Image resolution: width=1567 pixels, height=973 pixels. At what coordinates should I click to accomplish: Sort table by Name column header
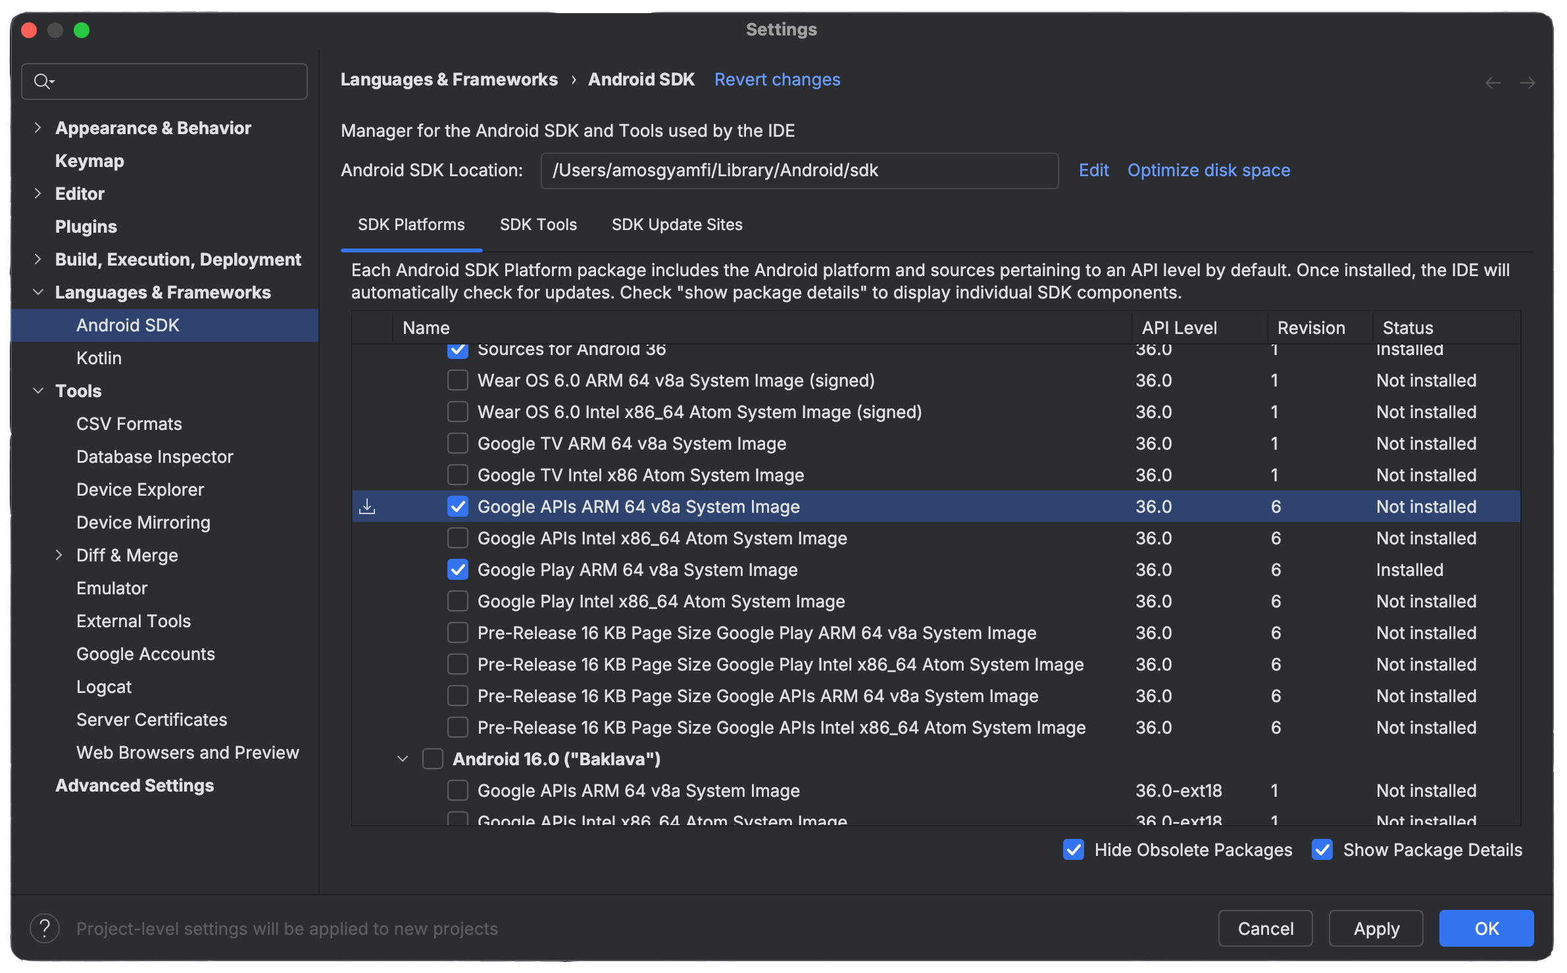click(x=762, y=327)
